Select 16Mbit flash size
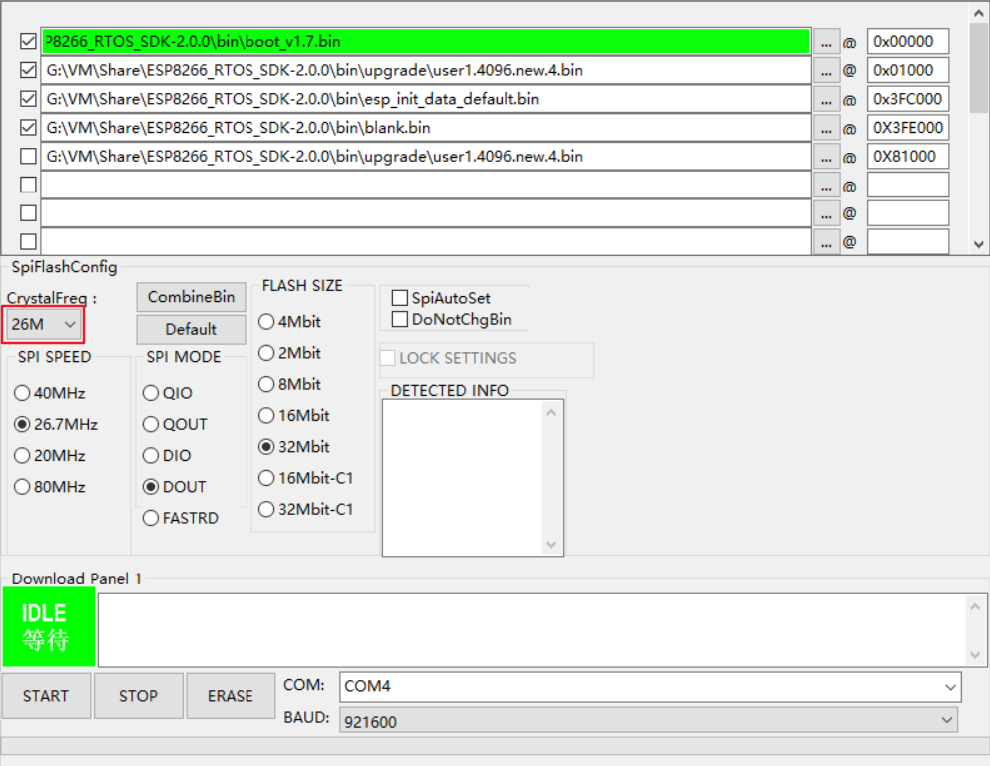The height and width of the screenshot is (766, 990). [294, 415]
